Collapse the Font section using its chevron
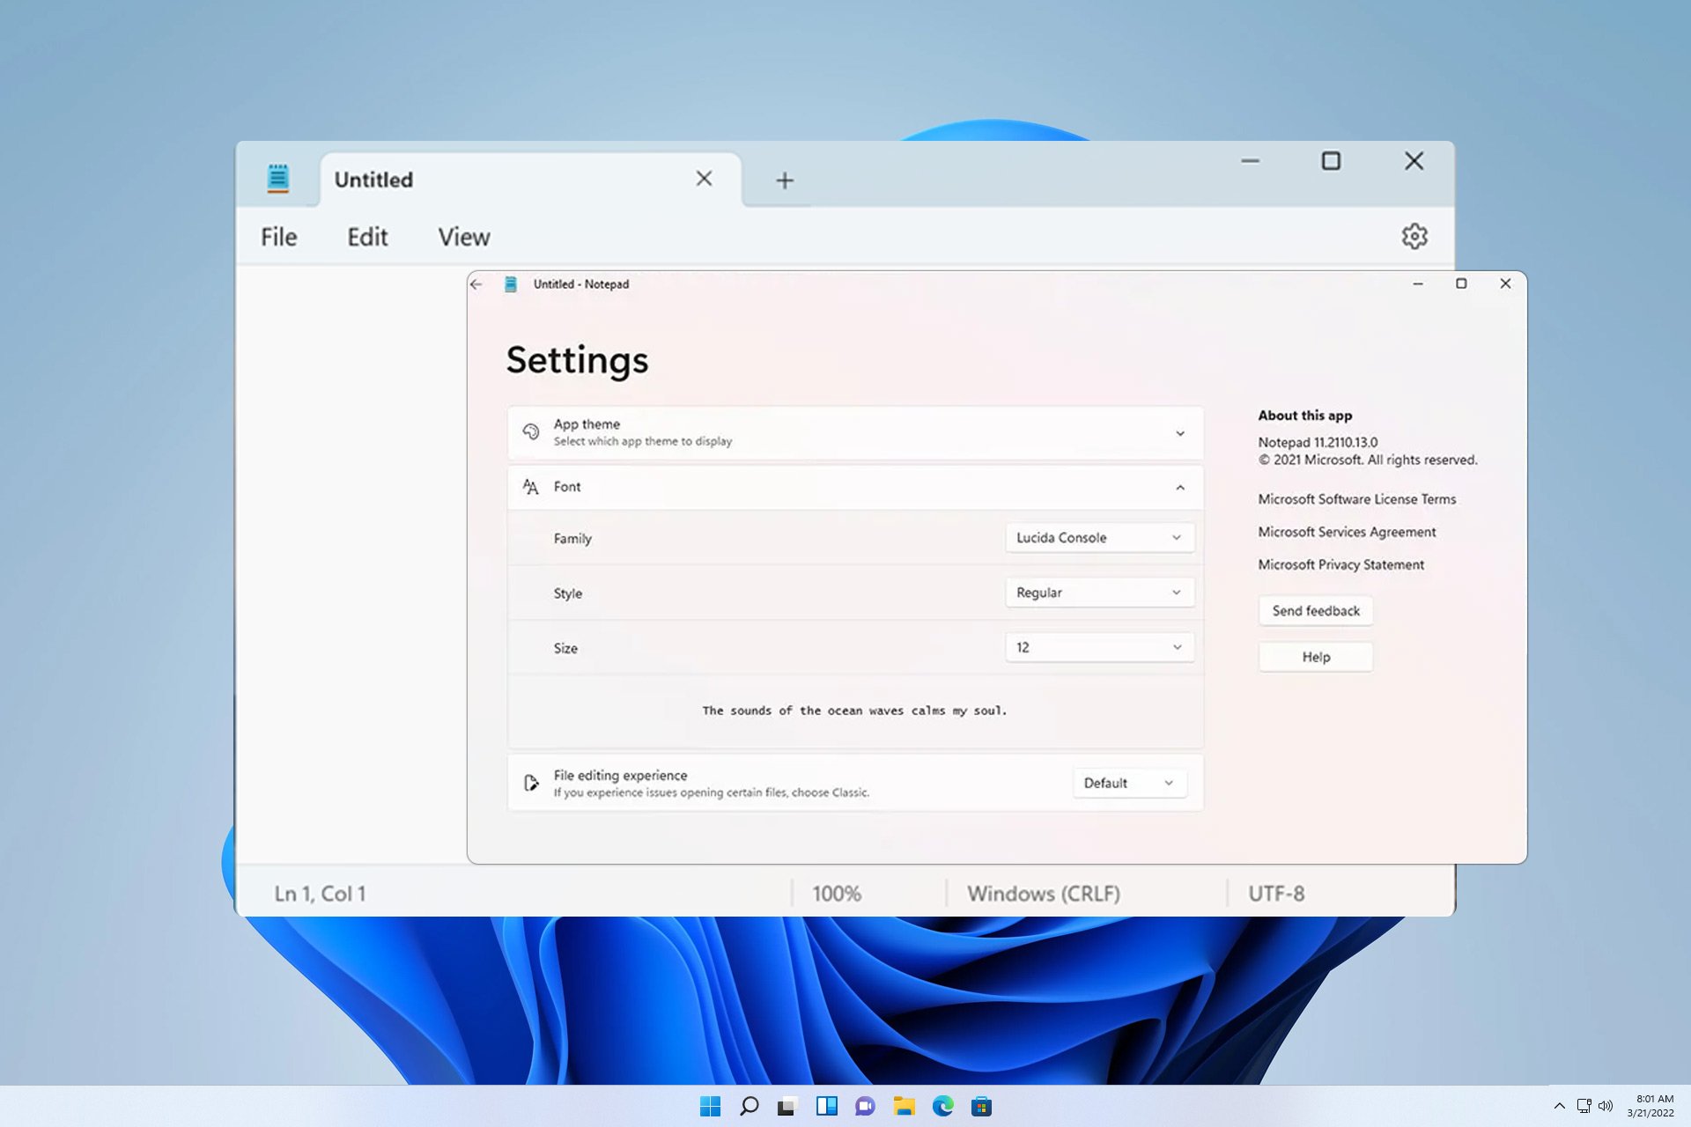This screenshot has width=1691, height=1127. click(x=1178, y=487)
